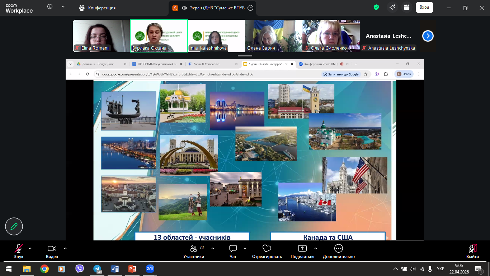Click the green encryption shield icon

pyautogui.click(x=376, y=8)
